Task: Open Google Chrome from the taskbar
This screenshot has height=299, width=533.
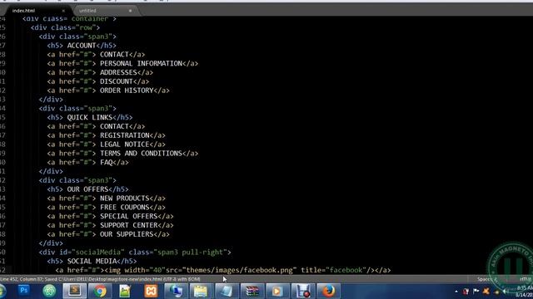Action: click(x=100, y=291)
